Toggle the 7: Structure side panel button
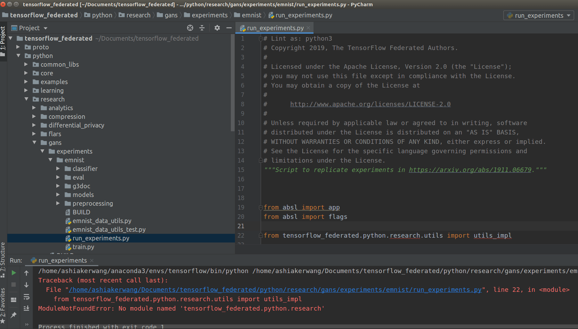This screenshot has height=329, width=578. point(3,260)
